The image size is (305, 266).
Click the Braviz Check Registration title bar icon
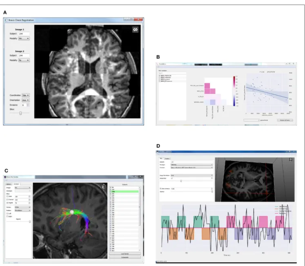tap(6, 20)
